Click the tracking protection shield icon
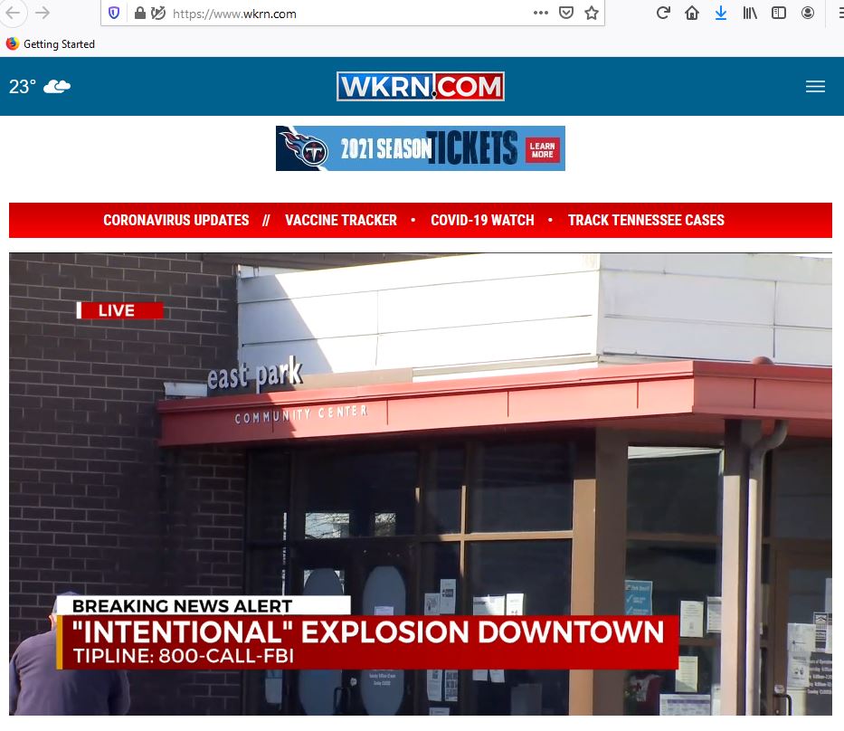The image size is (844, 731). pos(113,14)
